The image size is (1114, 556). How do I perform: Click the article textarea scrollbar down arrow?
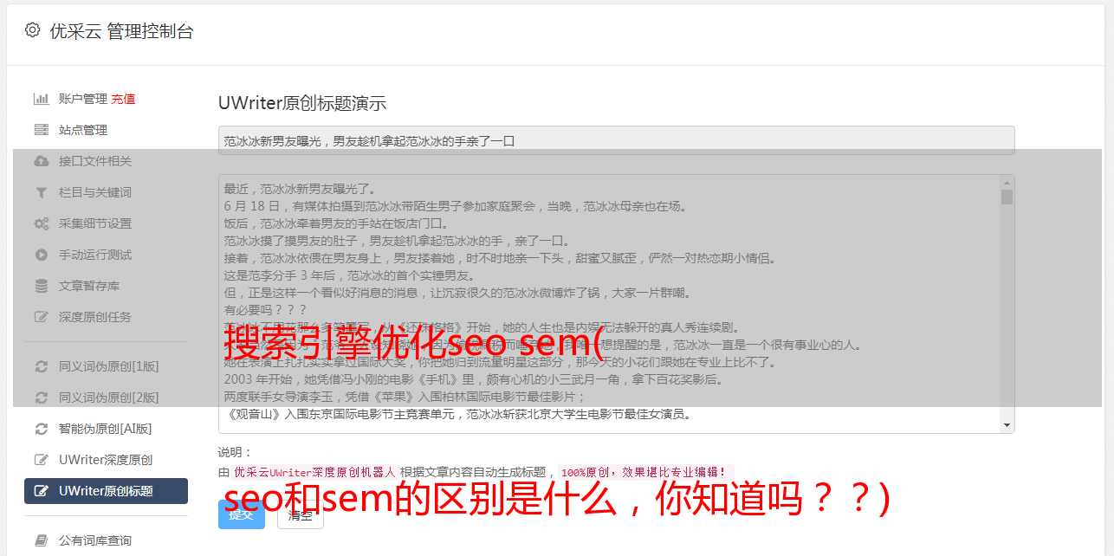point(1007,425)
